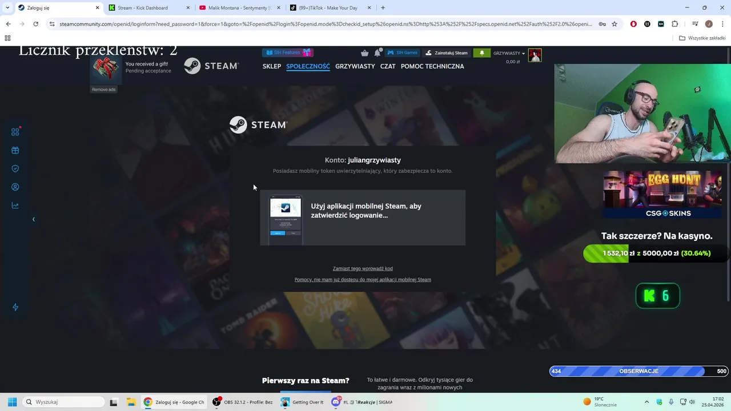The height and width of the screenshot is (411, 731).
Task: Click the Steam logo above the login box
Action: 258,124
